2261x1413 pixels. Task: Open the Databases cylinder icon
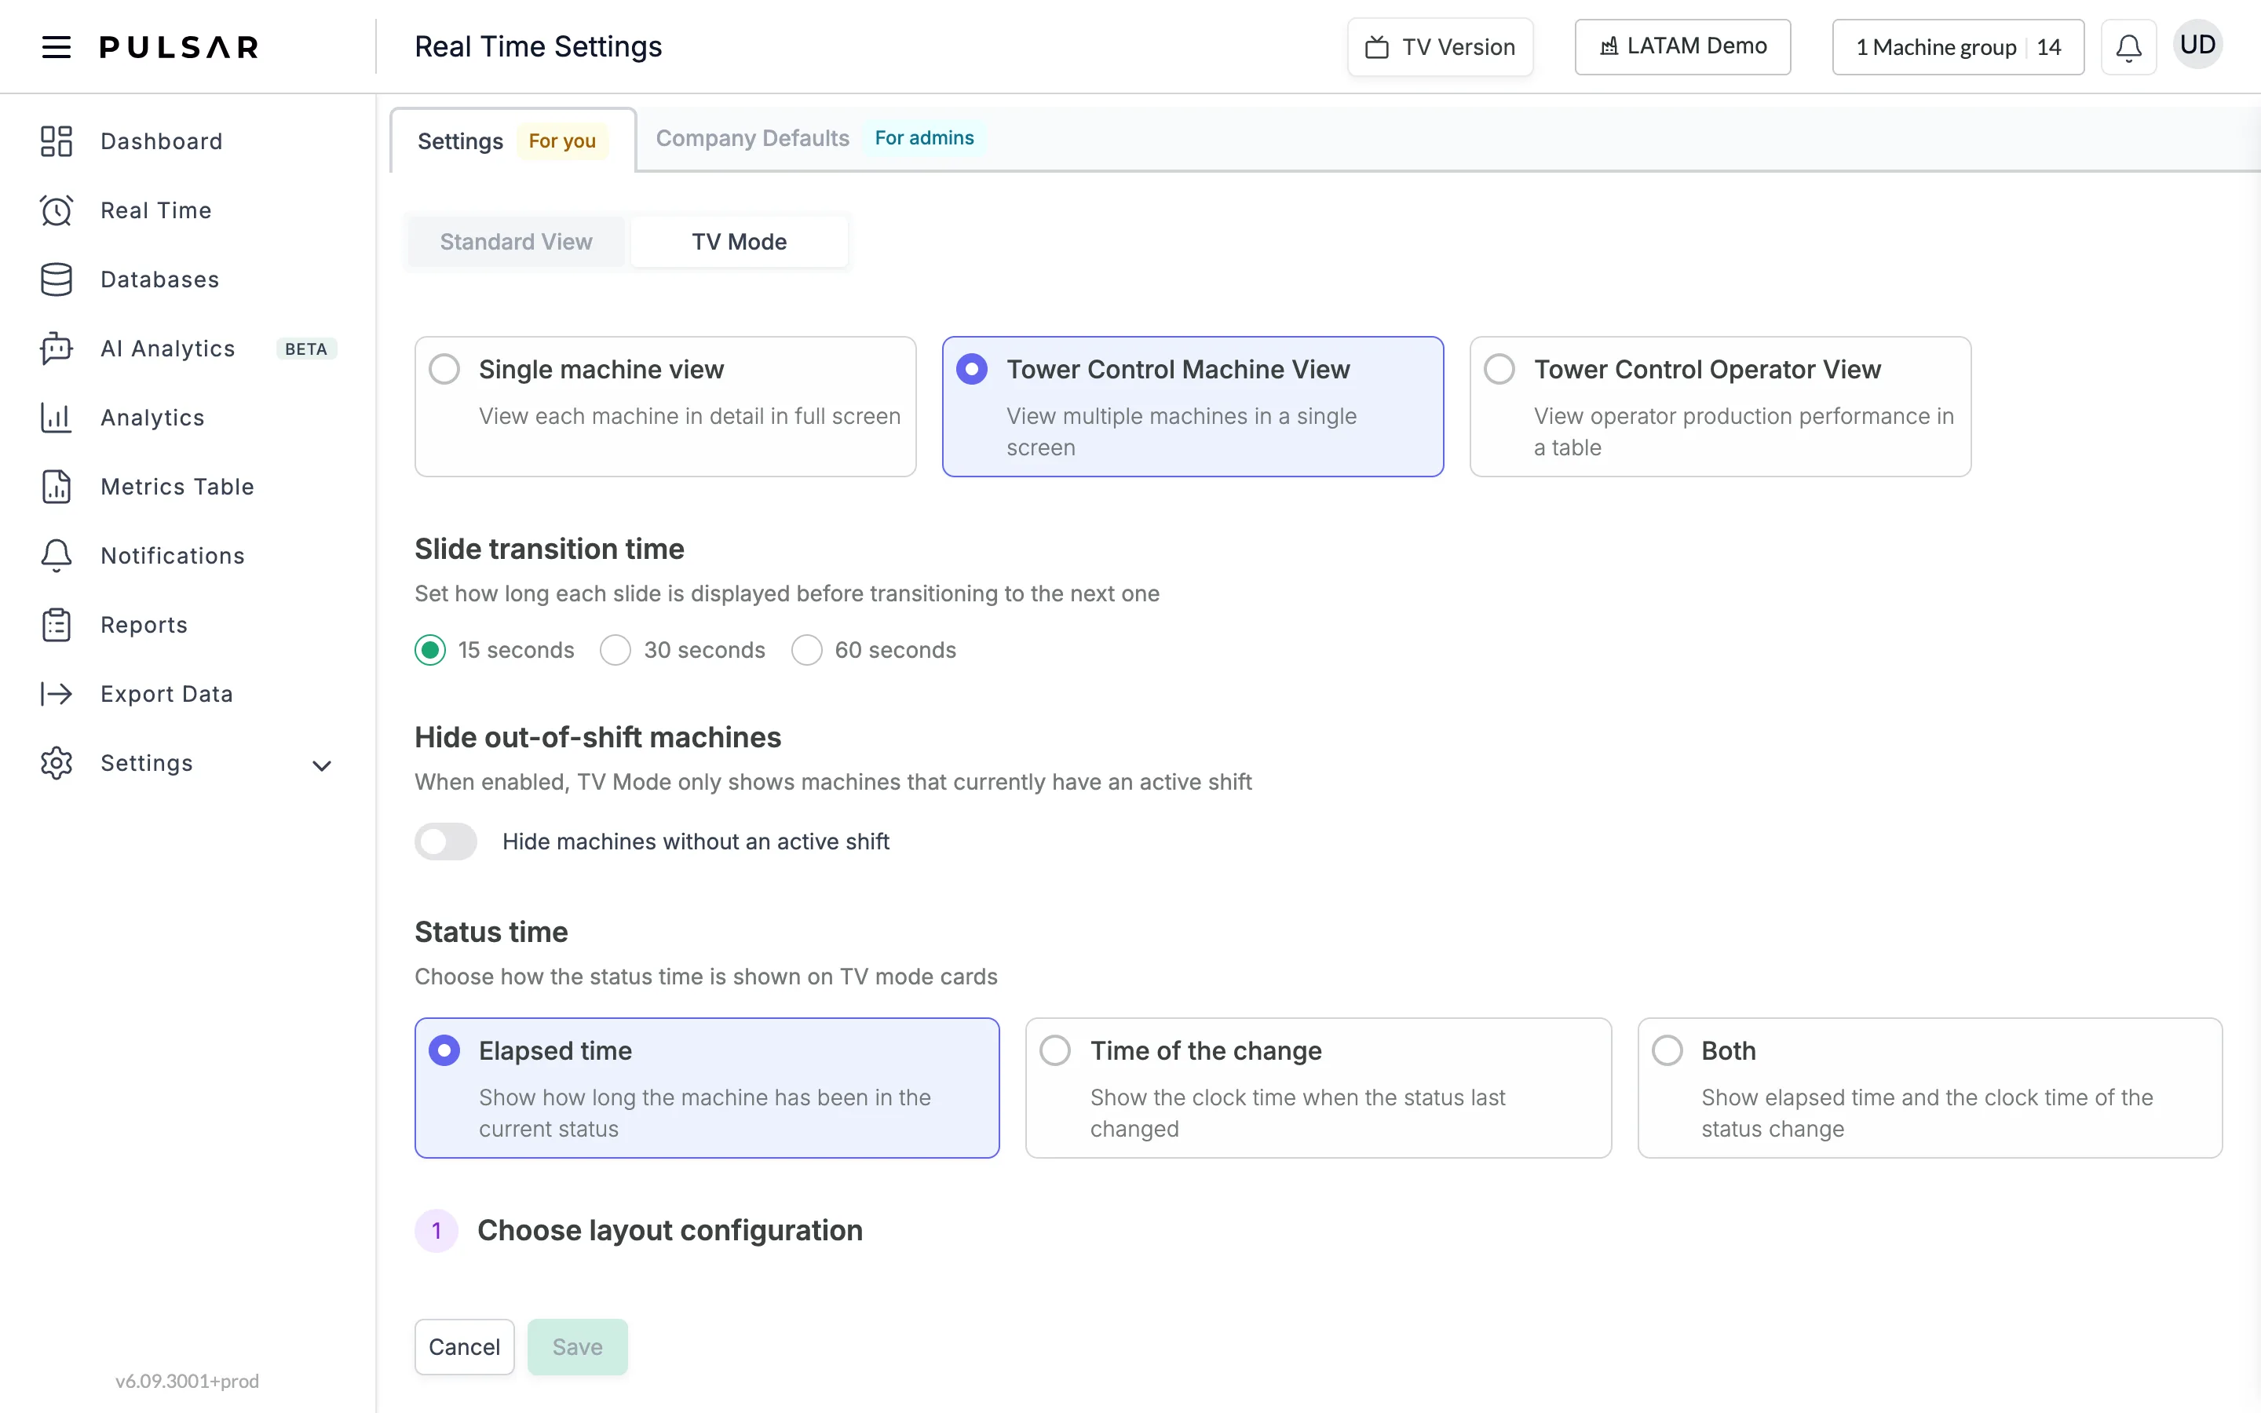click(56, 279)
